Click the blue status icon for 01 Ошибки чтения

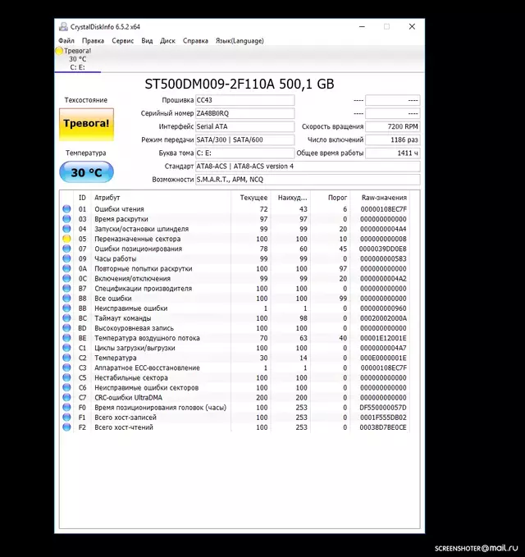click(x=66, y=209)
